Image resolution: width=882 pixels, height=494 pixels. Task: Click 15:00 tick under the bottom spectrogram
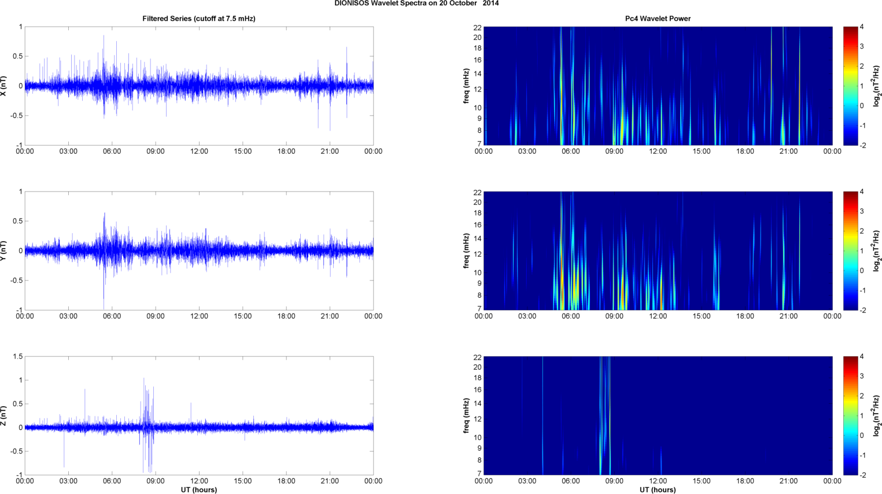702,481
